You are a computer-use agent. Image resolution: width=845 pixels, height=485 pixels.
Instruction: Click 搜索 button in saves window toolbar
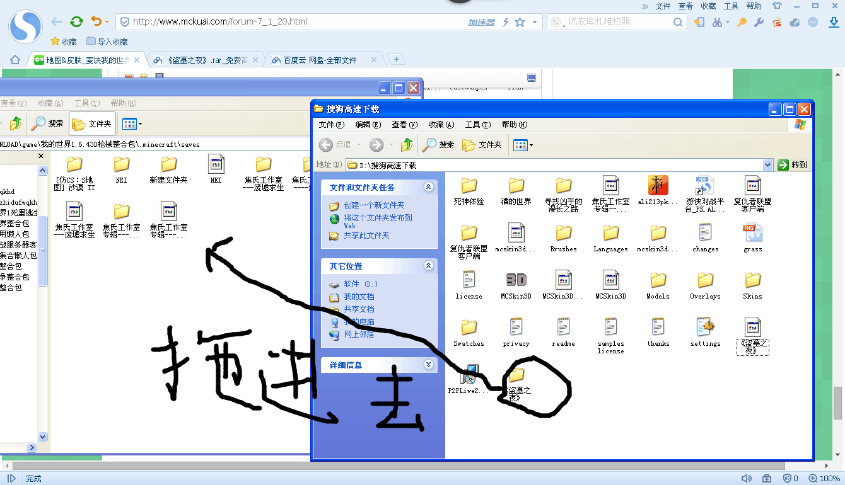pyautogui.click(x=47, y=123)
